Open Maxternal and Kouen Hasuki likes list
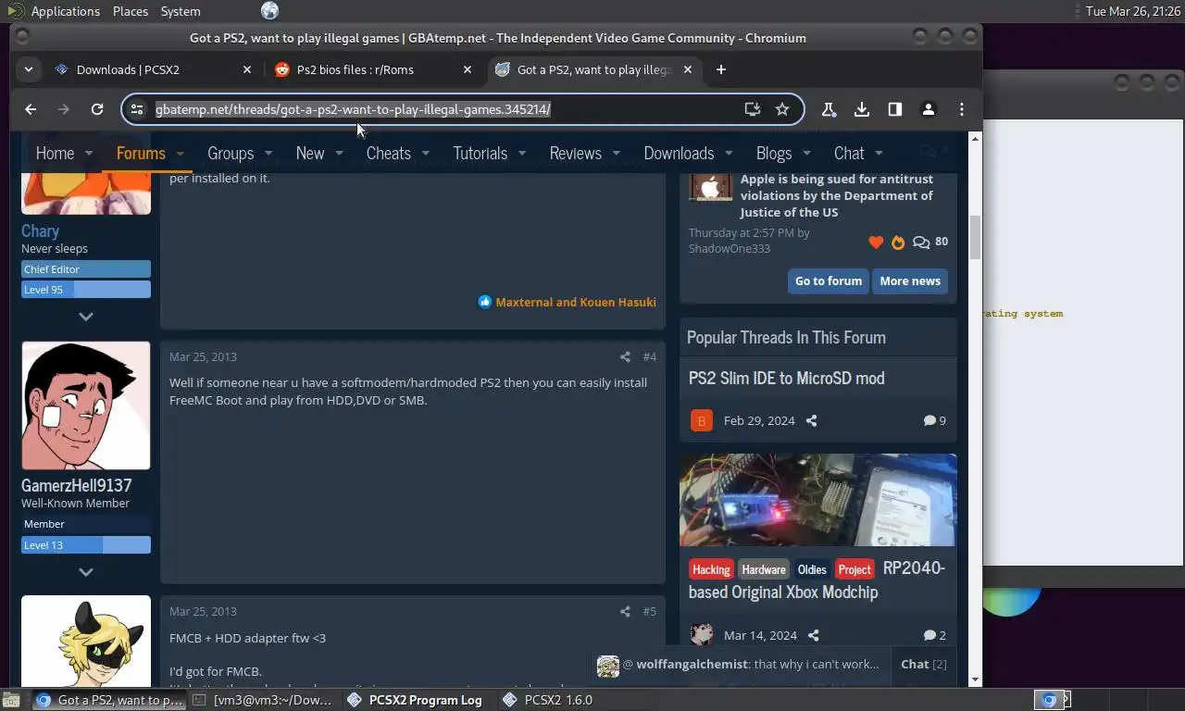 point(576,302)
